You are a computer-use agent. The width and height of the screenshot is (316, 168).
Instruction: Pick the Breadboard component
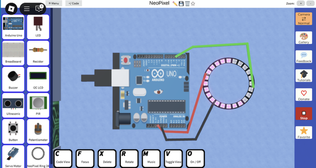coord(13,53)
